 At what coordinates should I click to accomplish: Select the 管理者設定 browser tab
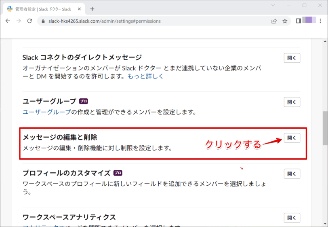[44, 9]
